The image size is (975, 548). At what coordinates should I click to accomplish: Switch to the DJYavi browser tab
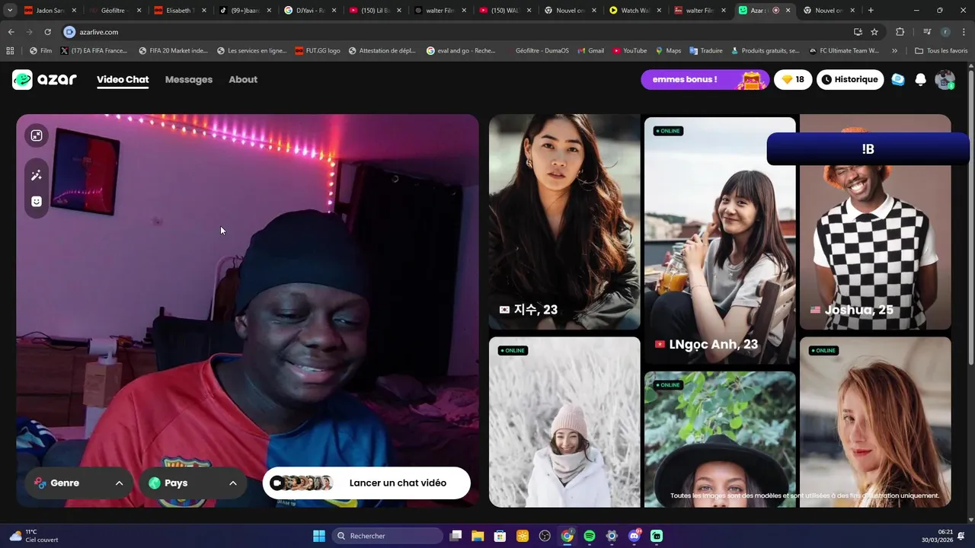[309, 11]
